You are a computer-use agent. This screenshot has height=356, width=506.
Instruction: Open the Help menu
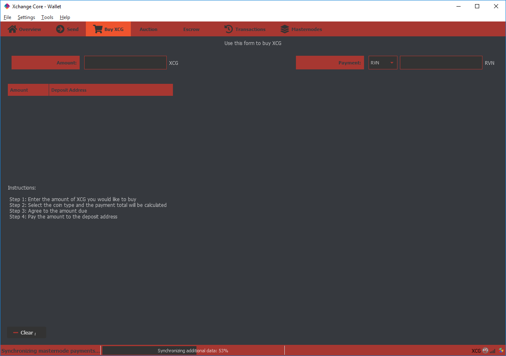coord(65,17)
